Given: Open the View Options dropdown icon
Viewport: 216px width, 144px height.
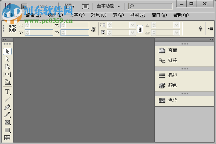Looking at the screenshot, I should (70, 6).
